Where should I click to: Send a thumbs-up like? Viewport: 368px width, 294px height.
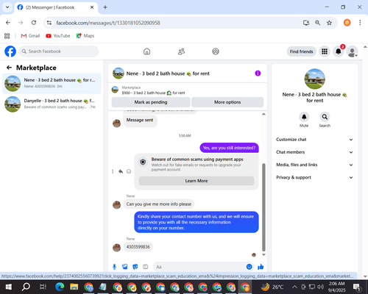[261, 267]
